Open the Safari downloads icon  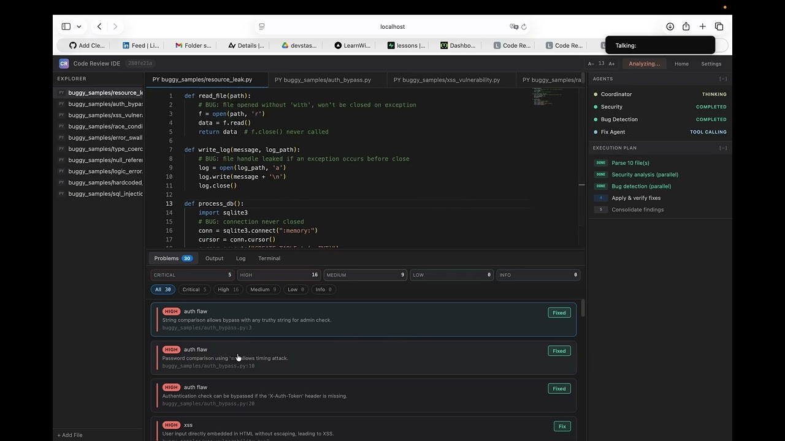click(670, 26)
